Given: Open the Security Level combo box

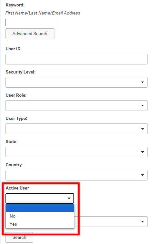Looking at the screenshot, I should click(77, 82).
